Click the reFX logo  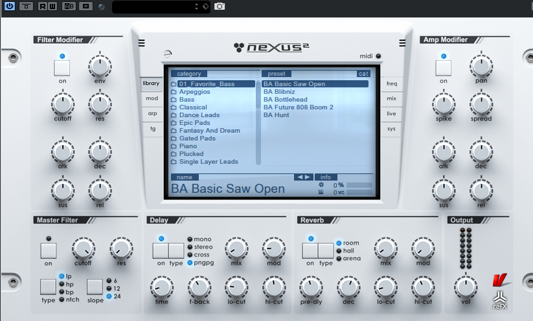coord(500,300)
